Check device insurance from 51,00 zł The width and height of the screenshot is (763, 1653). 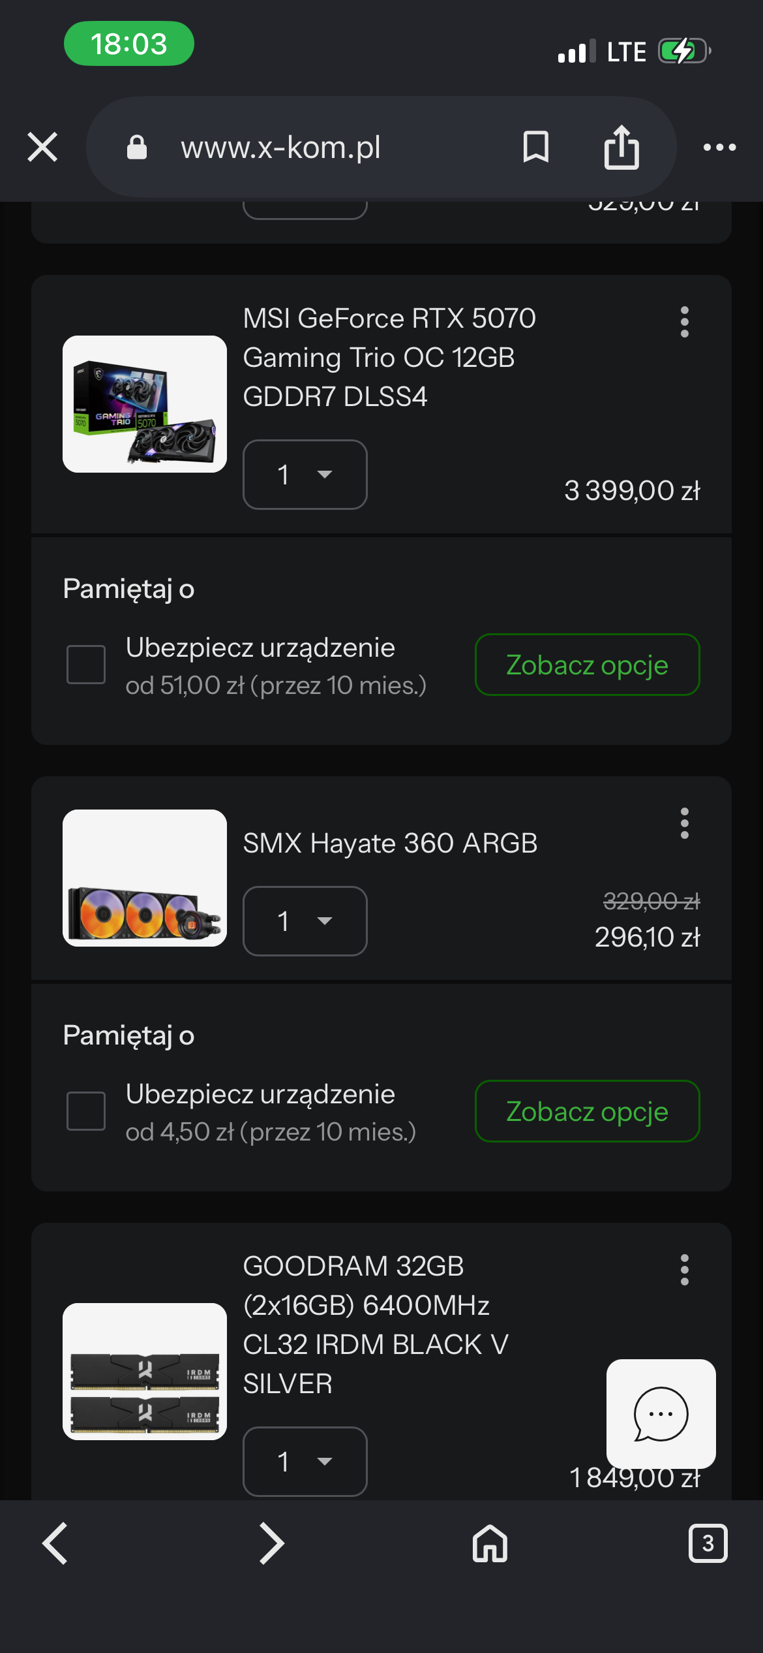click(86, 665)
